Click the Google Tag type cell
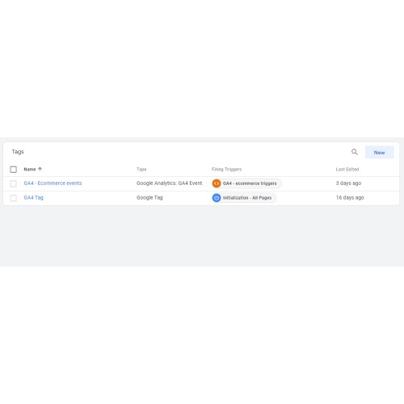Viewport: 404px width, 404px height. (x=149, y=198)
